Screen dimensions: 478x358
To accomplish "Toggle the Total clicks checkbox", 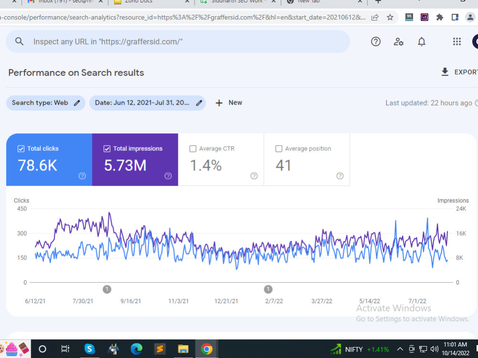I will pos(21,148).
